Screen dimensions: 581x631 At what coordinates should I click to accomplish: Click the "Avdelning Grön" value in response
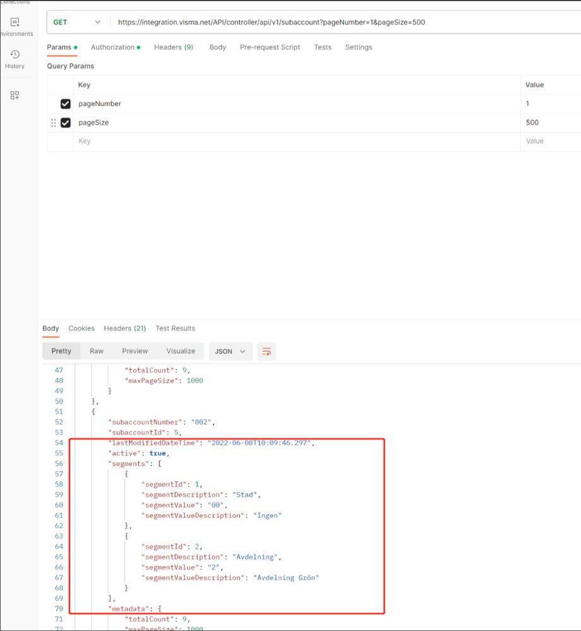[x=286, y=578]
